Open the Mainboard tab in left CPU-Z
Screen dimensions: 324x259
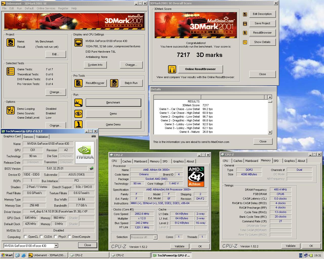(x=140, y=161)
